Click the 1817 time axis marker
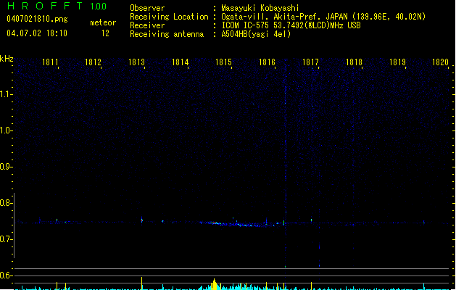Screen dimensions: 456x290 [310, 62]
